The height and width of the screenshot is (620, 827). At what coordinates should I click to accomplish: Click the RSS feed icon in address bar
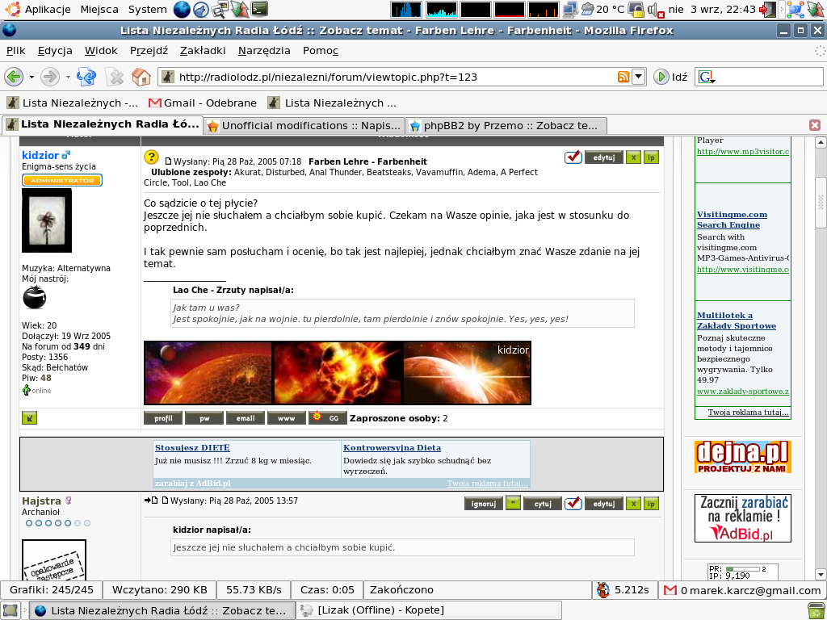tap(623, 77)
